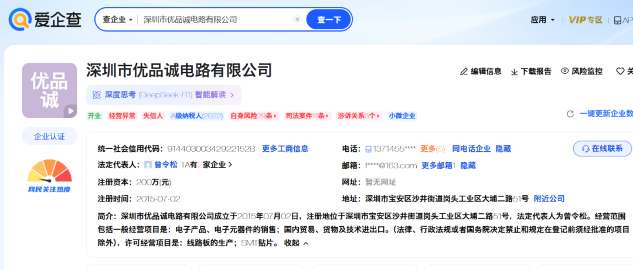Click the phone icon beside 1371455****
This screenshot has width=633, height=269.
[x=368, y=149]
